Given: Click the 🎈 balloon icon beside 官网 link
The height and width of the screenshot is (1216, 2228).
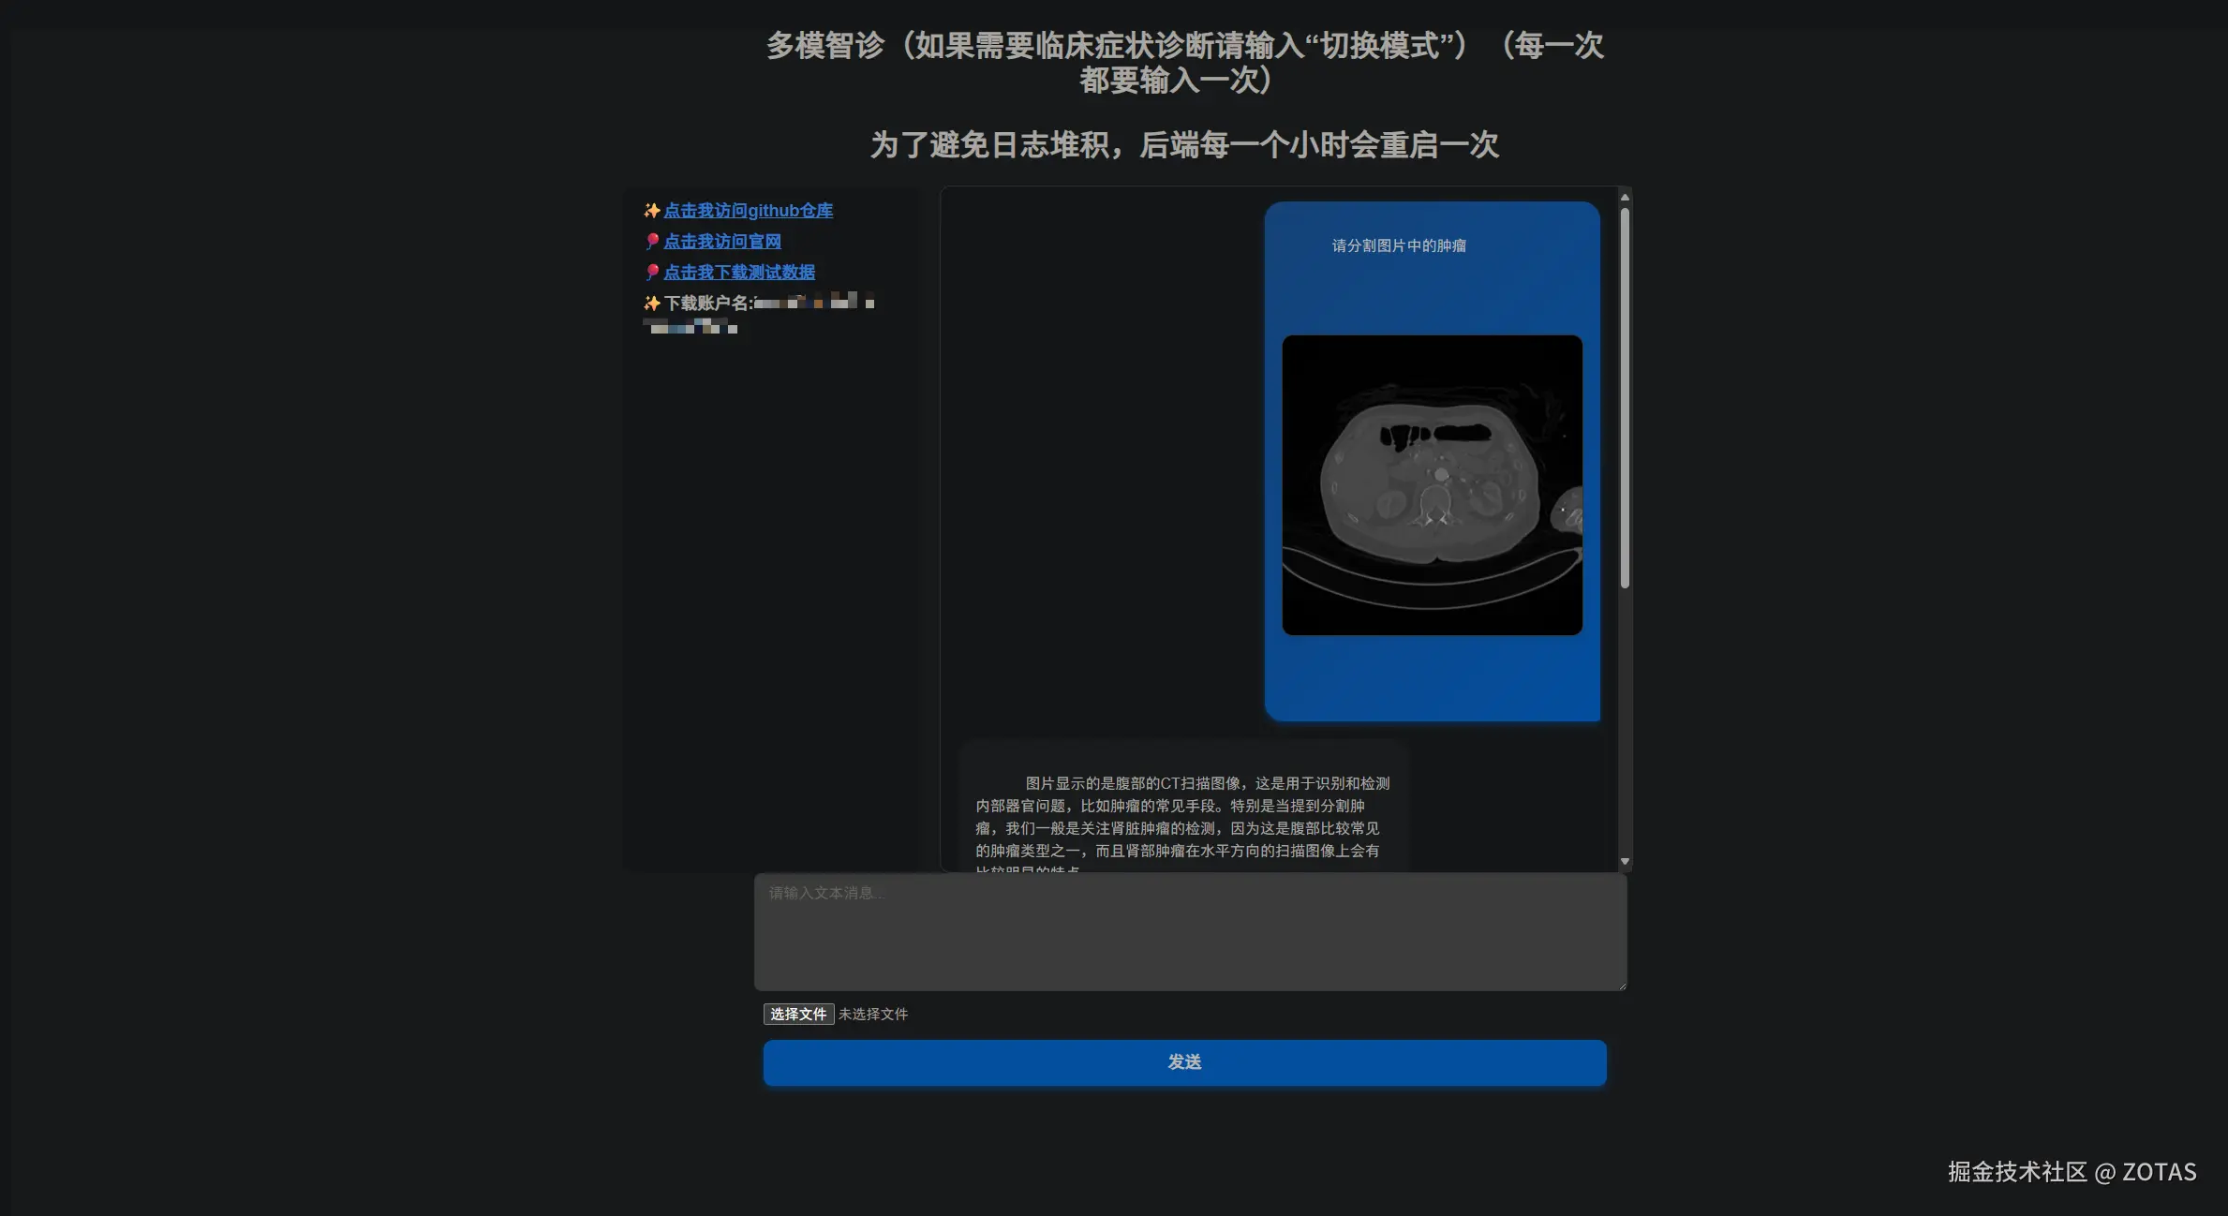Looking at the screenshot, I should pos(652,241).
